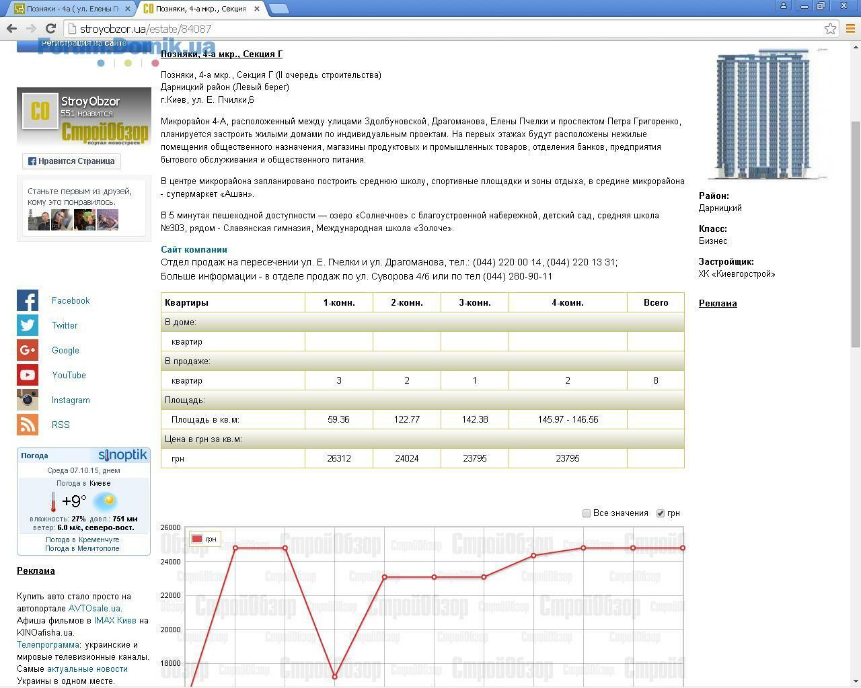Open the Google text link
The width and height of the screenshot is (861, 688).
pos(65,351)
